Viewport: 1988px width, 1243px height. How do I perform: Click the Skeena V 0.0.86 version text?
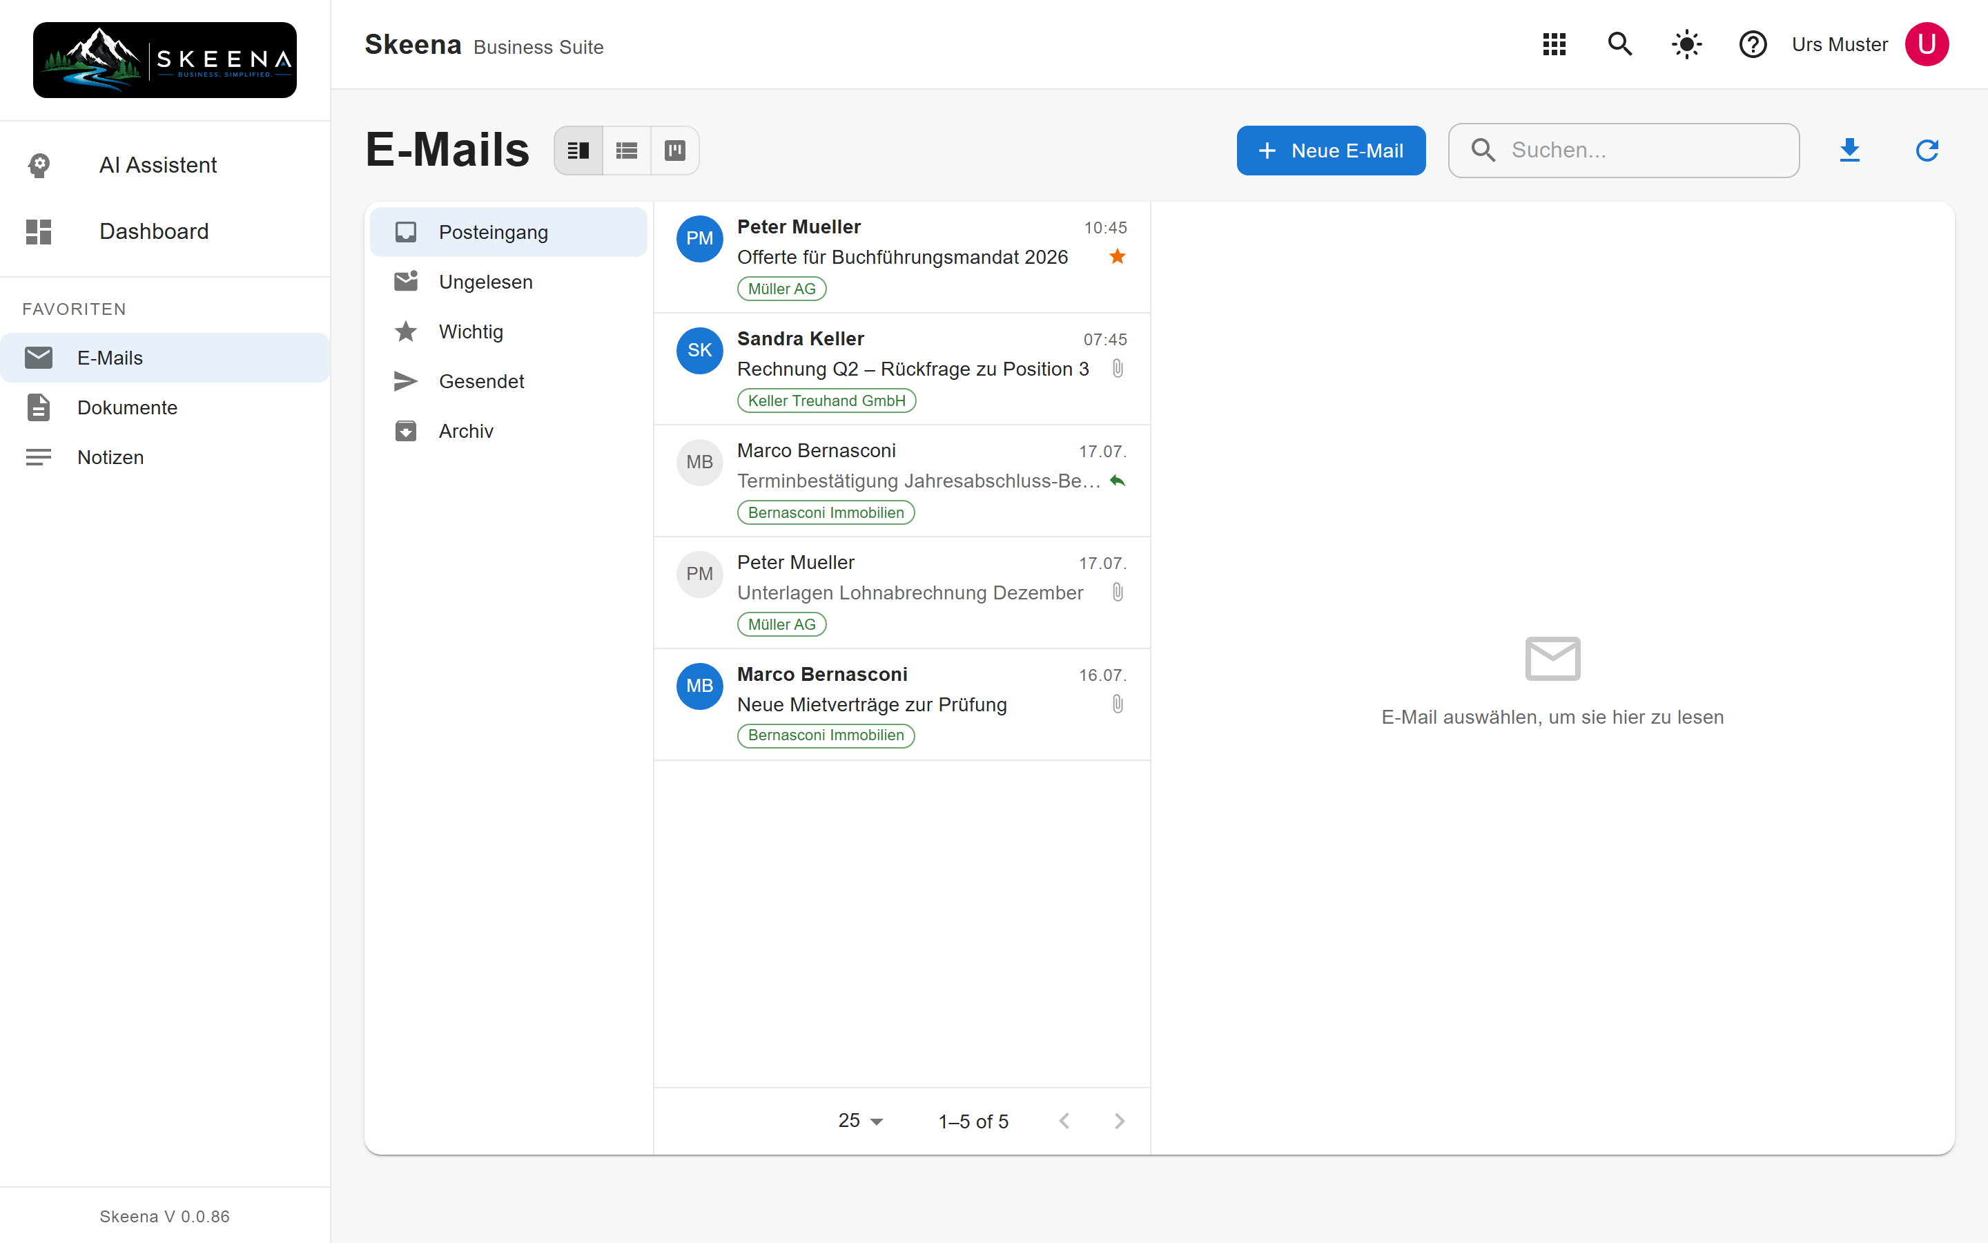(164, 1216)
